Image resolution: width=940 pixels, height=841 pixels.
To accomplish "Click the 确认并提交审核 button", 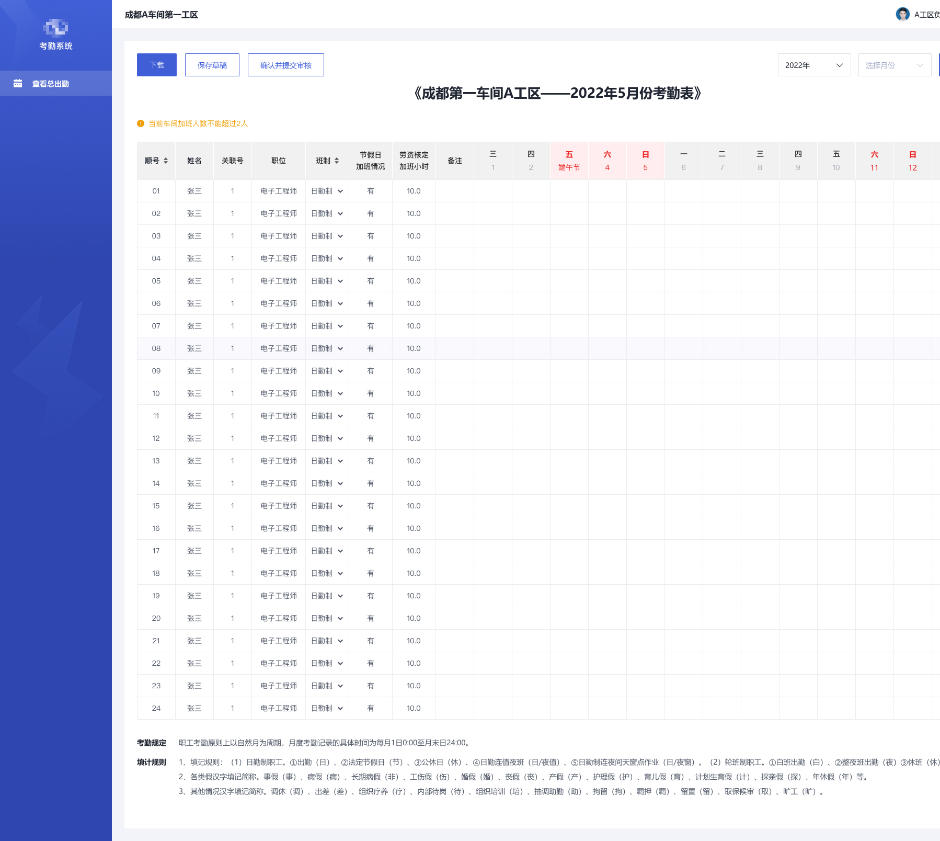I will (x=286, y=65).
